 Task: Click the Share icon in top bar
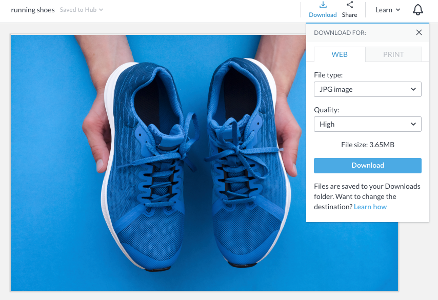tap(349, 5)
